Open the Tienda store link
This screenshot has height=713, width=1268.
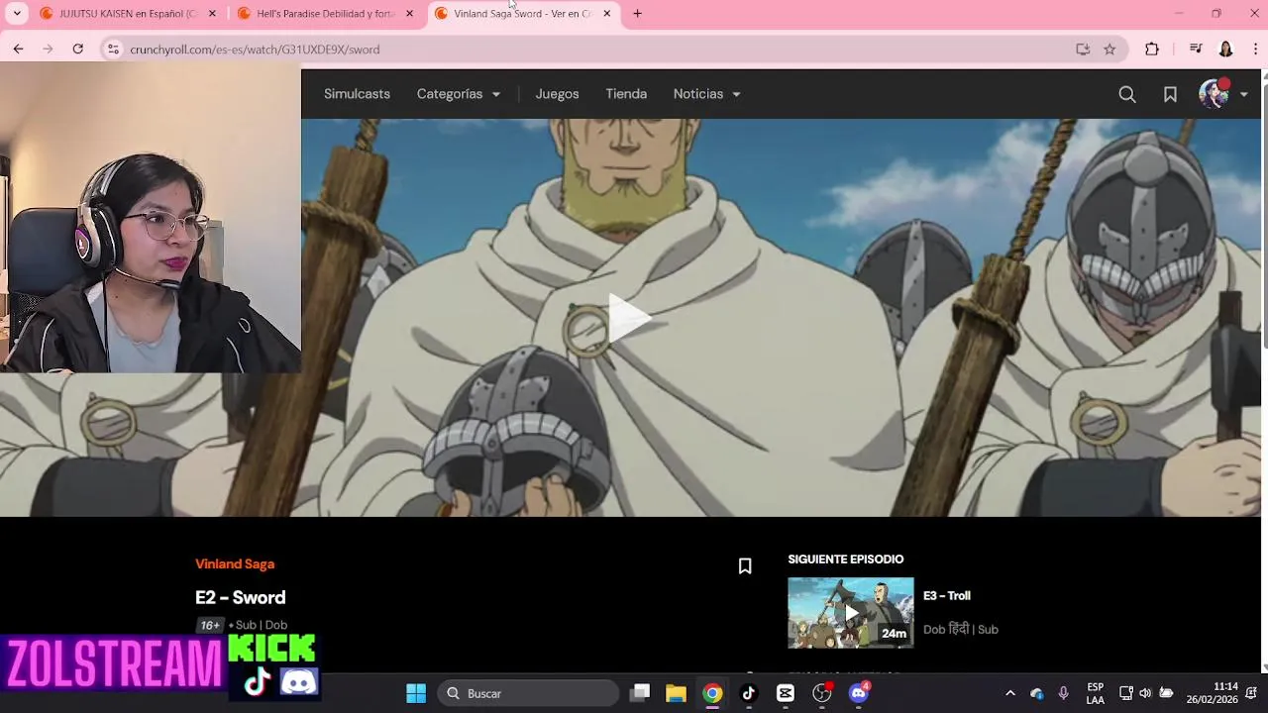[x=626, y=94]
